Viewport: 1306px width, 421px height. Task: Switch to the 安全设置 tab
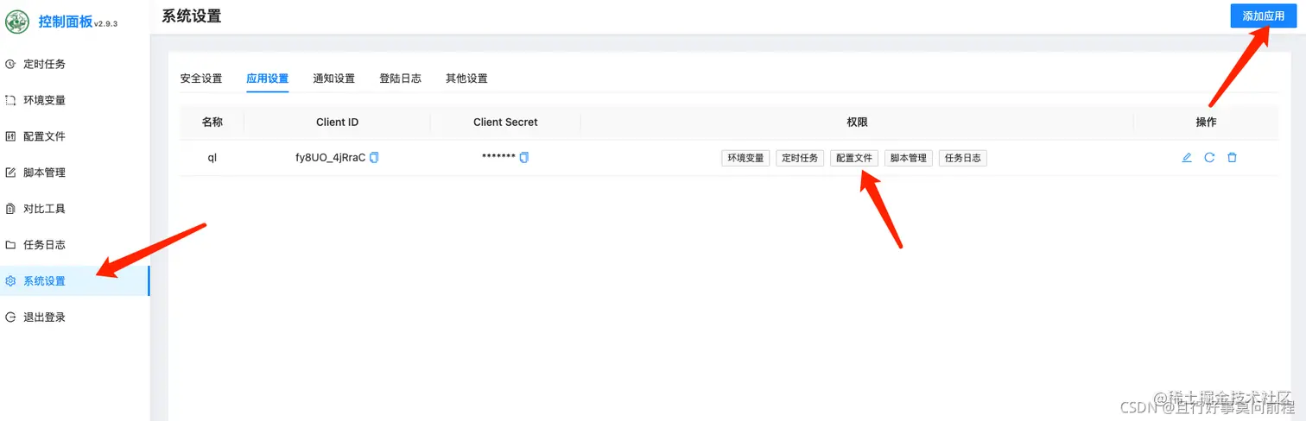(201, 79)
